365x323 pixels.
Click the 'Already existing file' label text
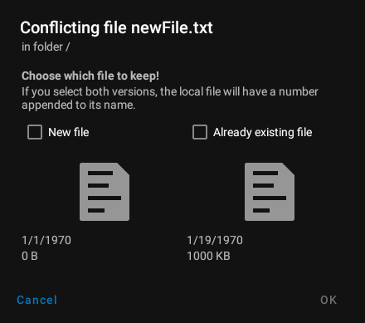tap(262, 132)
